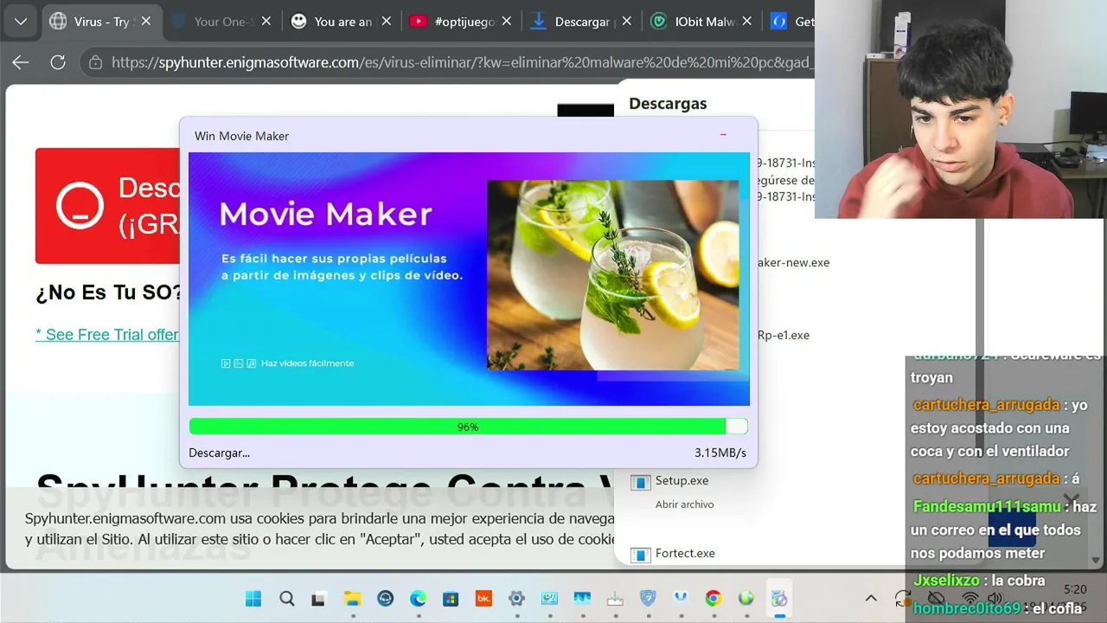
Task: Open Microsoft Store from the taskbar
Action: tap(451, 598)
